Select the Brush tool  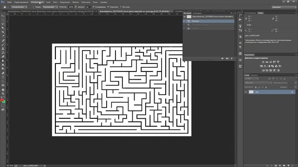(3, 45)
